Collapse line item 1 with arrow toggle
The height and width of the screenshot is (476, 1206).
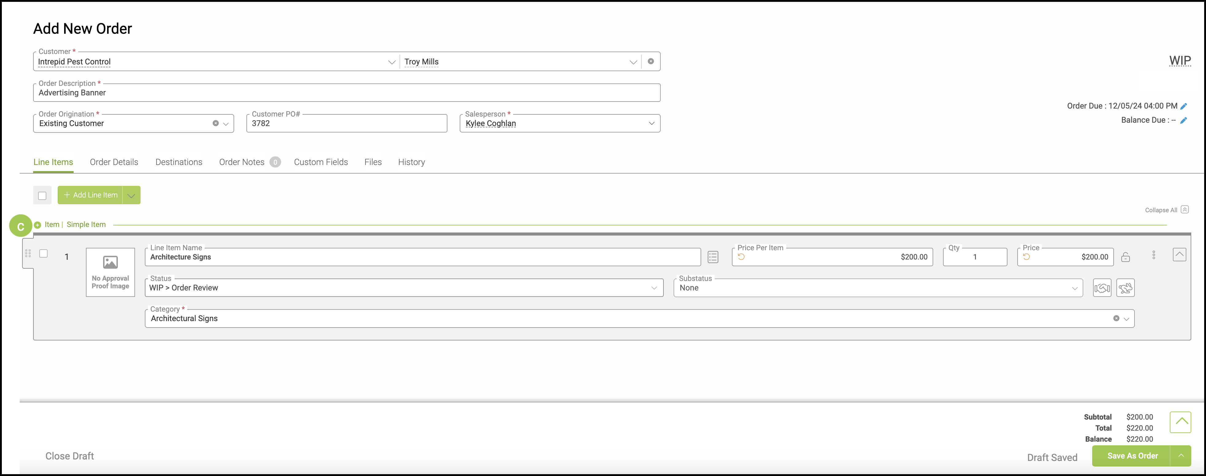(x=1179, y=255)
